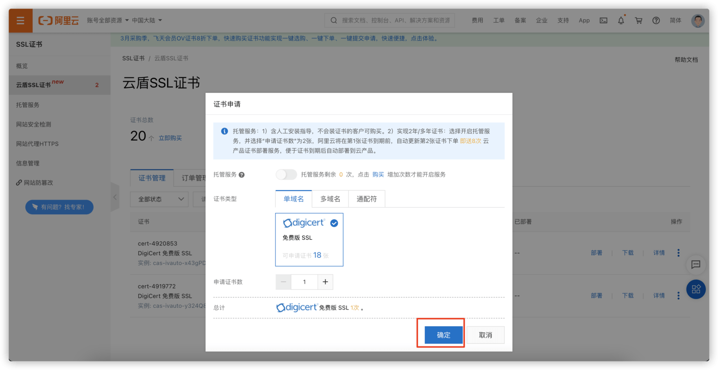This screenshot has height=370, width=718.
Task: Confirm with the 确定 button
Action: click(443, 335)
